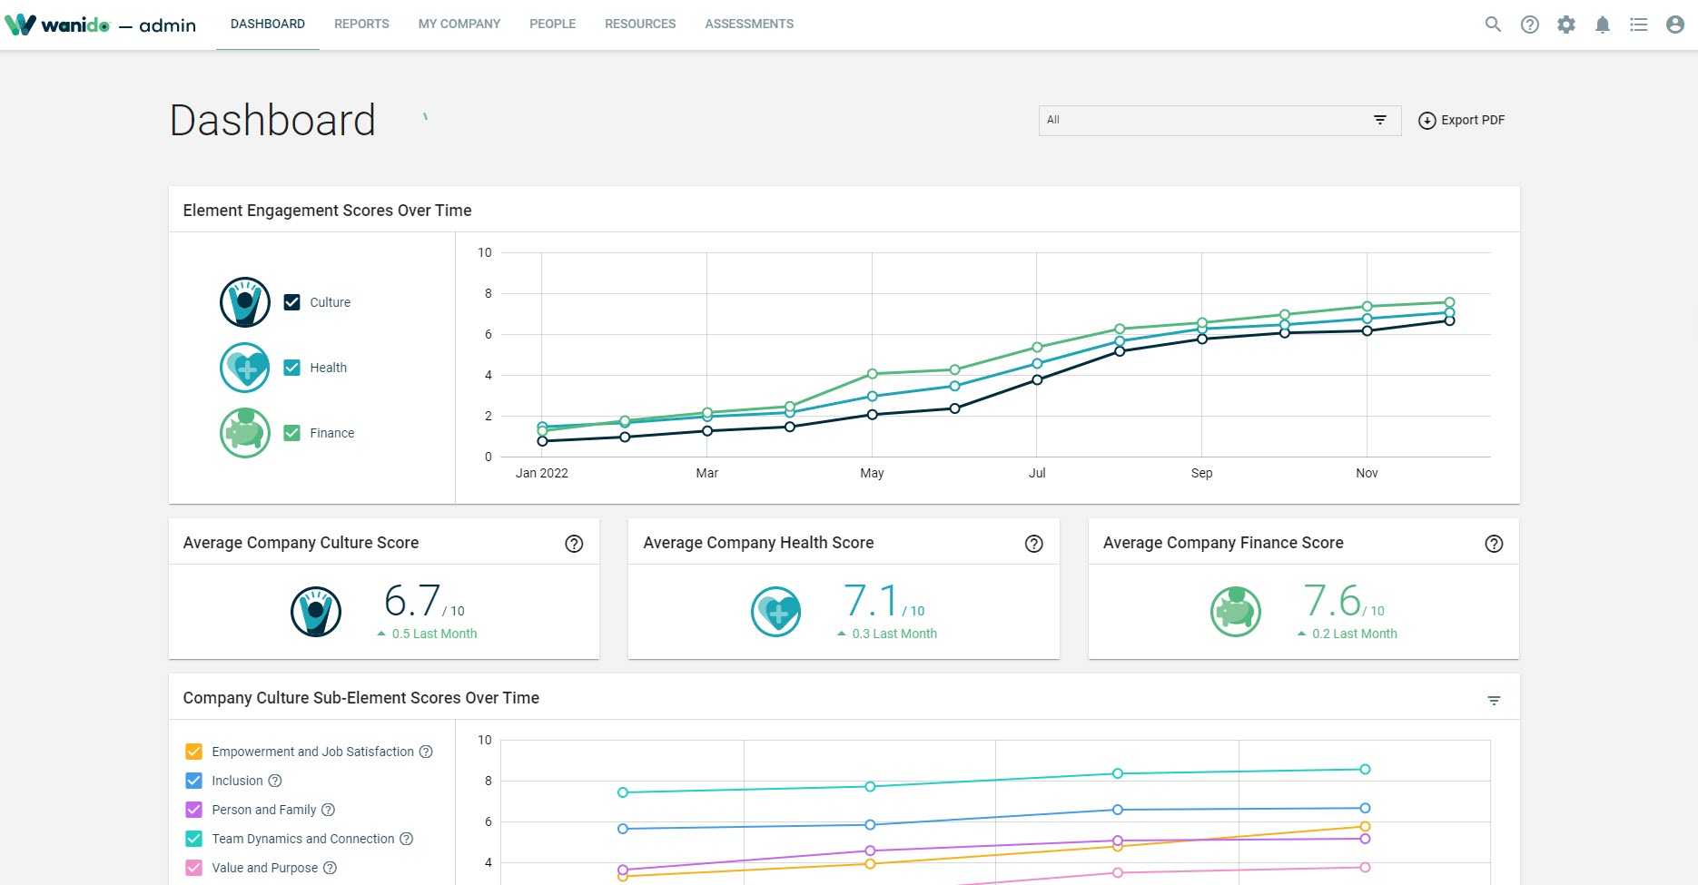Disable the Health series checkbox
Image resolution: width=1698 pixels, height=885 pixels.
tap(291, 367)
